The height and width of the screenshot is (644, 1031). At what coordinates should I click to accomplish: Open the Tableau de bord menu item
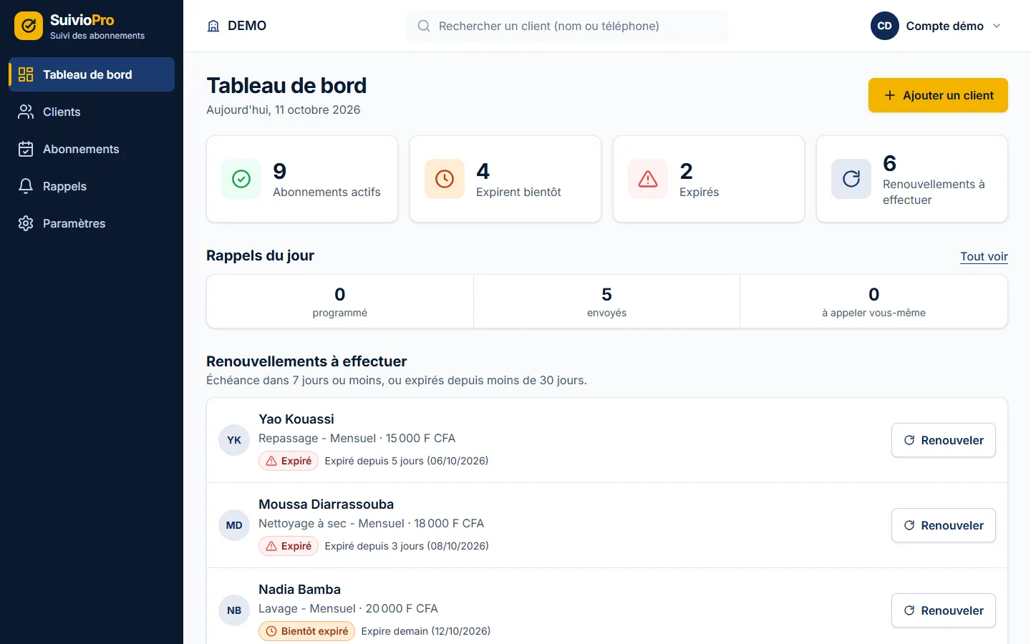click(92, 74)
